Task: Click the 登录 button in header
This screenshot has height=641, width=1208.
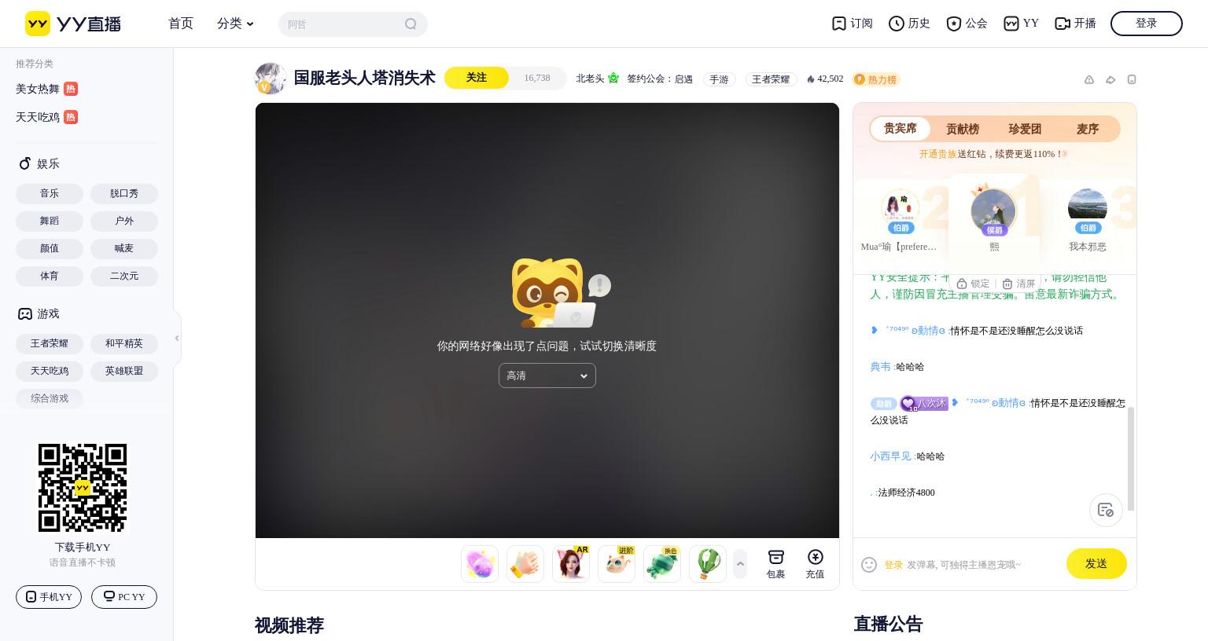Action: 1147,24
